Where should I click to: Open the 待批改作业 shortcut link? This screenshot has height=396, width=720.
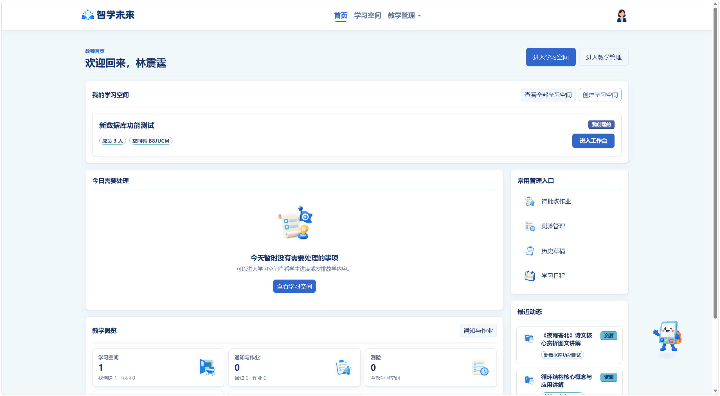[569, 201]
